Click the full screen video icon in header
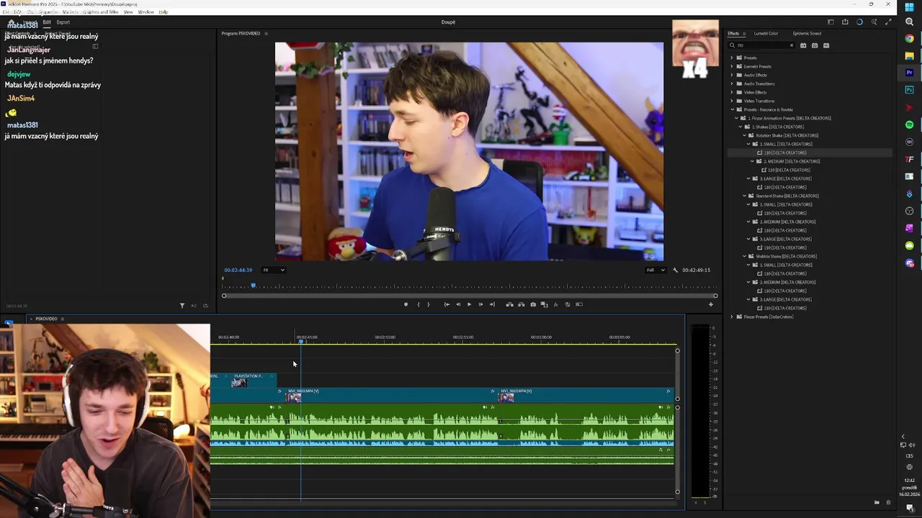The height and width of the screenshot is (518, 922). (x=888, y=22)
